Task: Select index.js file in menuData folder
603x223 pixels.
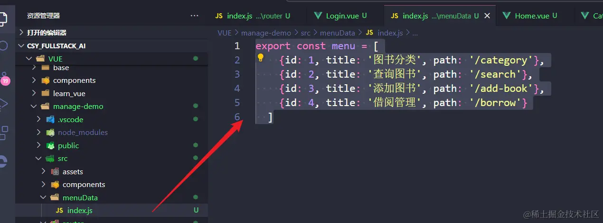Action: [112, 210]
